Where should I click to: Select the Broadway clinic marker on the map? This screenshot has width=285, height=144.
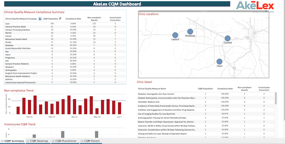[x=190, y=31]
